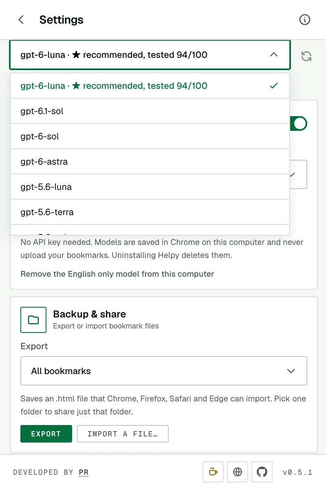This screenshot has height=489, width=326.
Task: Click the Export field label
Action: click(34, 346)
